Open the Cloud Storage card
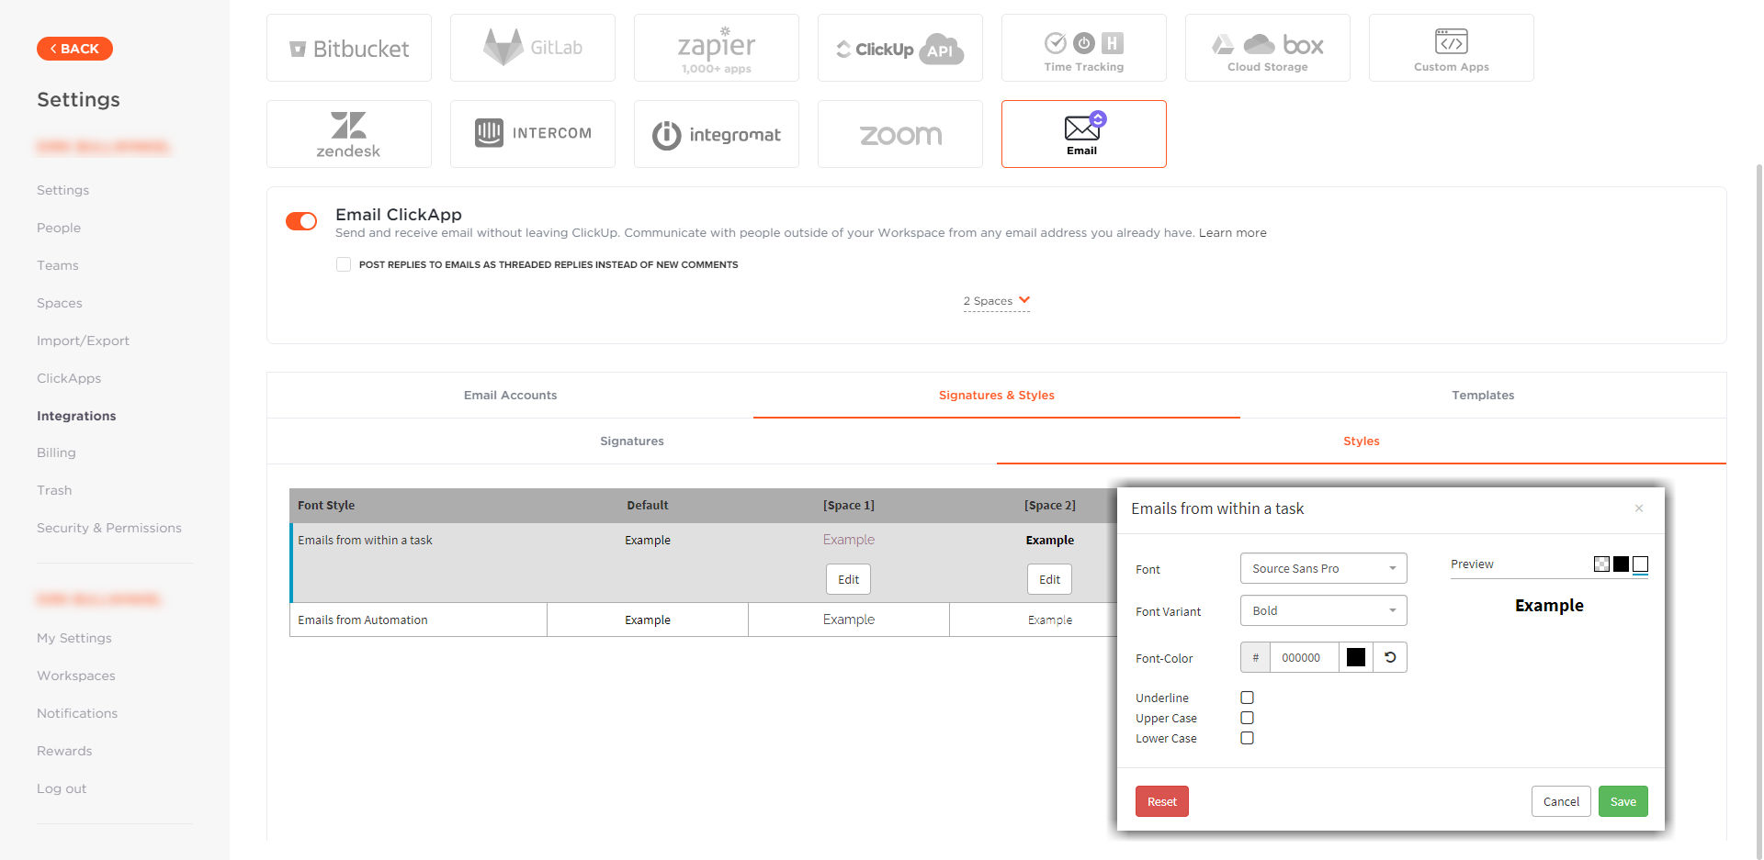The width and height of the screenshot is (1764, 860). 1268,48
